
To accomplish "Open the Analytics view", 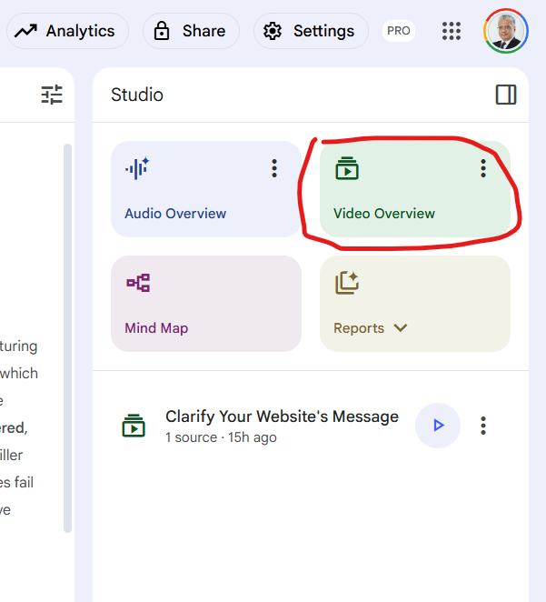I will tap(68, 31).
